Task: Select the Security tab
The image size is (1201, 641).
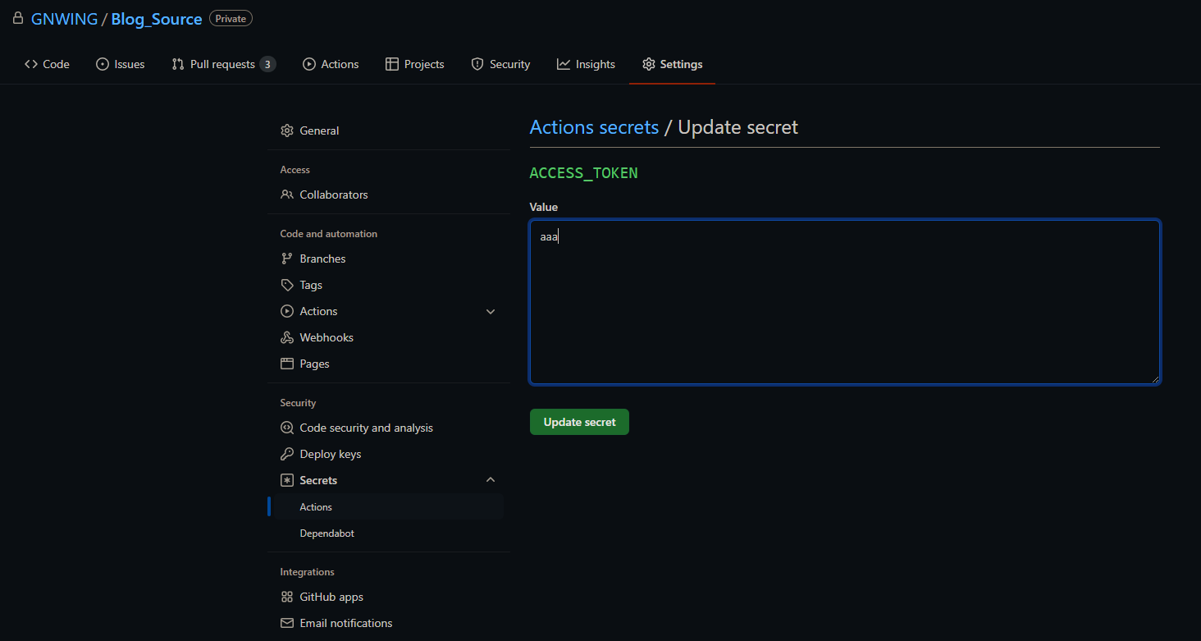Action: [x=500, y=64]
